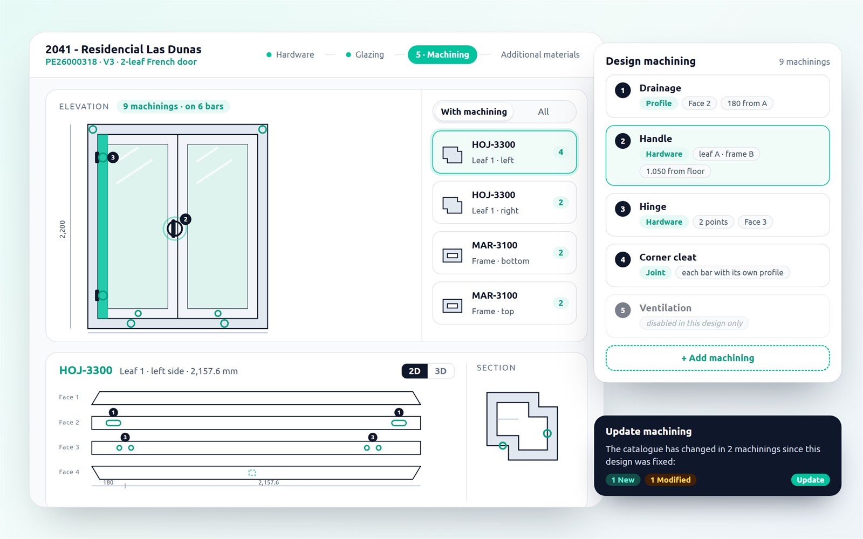Click the Hardware tag under Hinge
The height and width of the screenshot is (539, 863).
coord(664,222)
